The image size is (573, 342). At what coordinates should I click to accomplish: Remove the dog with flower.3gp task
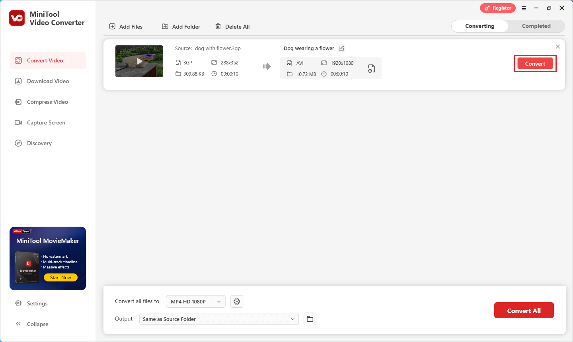(x=558, y=47)
